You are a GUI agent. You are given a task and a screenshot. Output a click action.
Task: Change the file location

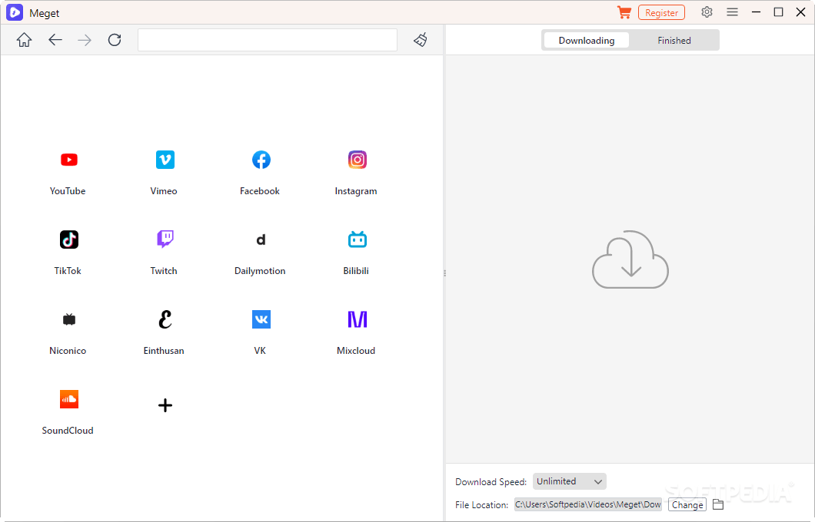coord(687,505)
